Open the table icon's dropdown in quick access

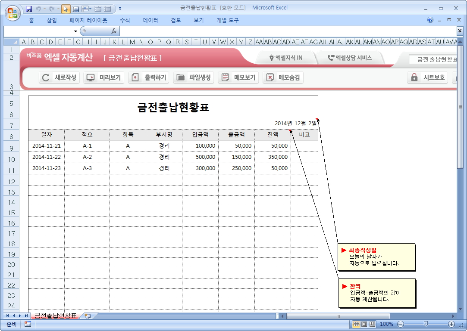tap(90, 9)
